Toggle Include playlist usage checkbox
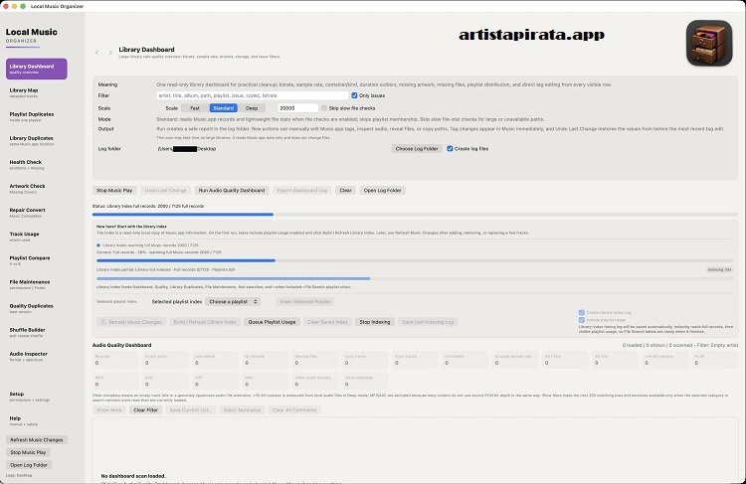Image resolution: width=746 pixels, height=484 pixels. tap(582, 320)
